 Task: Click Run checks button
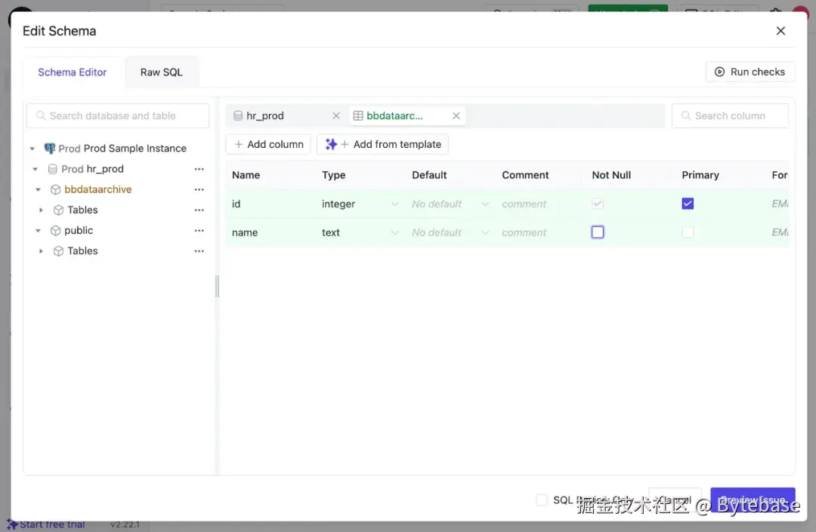tap(750, 72)
